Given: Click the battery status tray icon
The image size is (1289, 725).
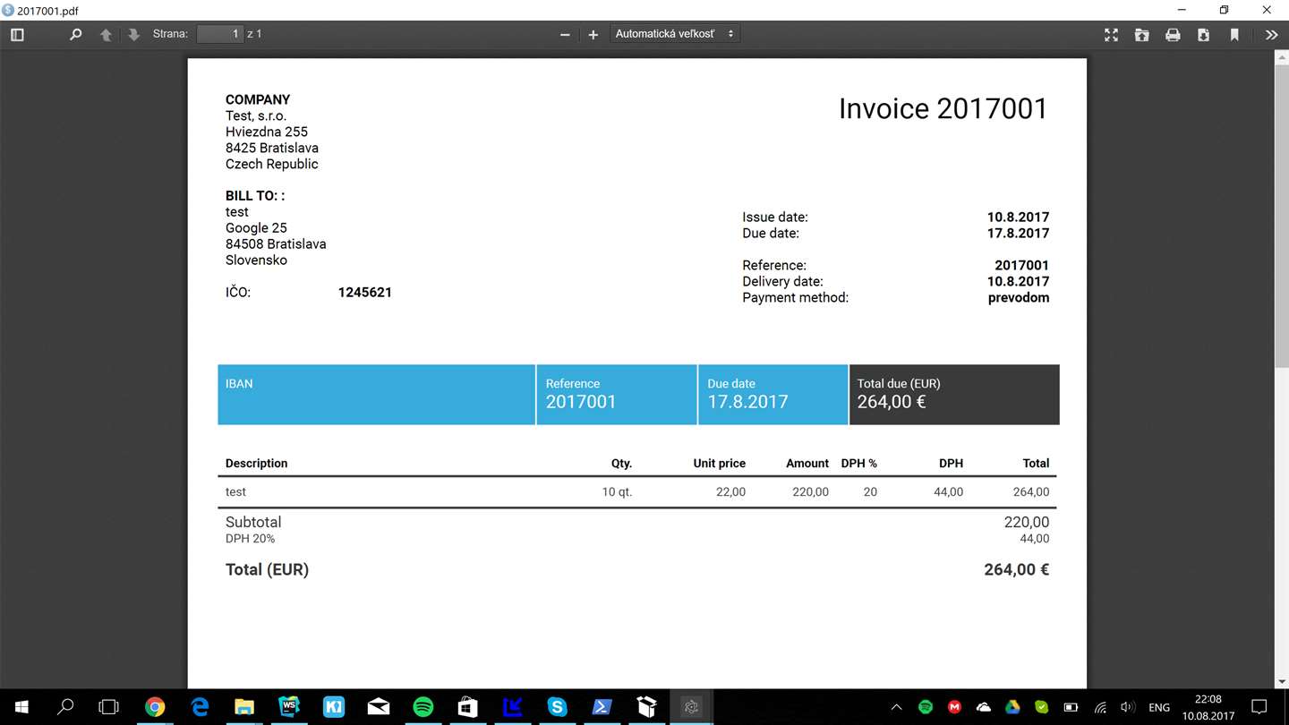Looking at the screenshot, I should pos(1071,707).
